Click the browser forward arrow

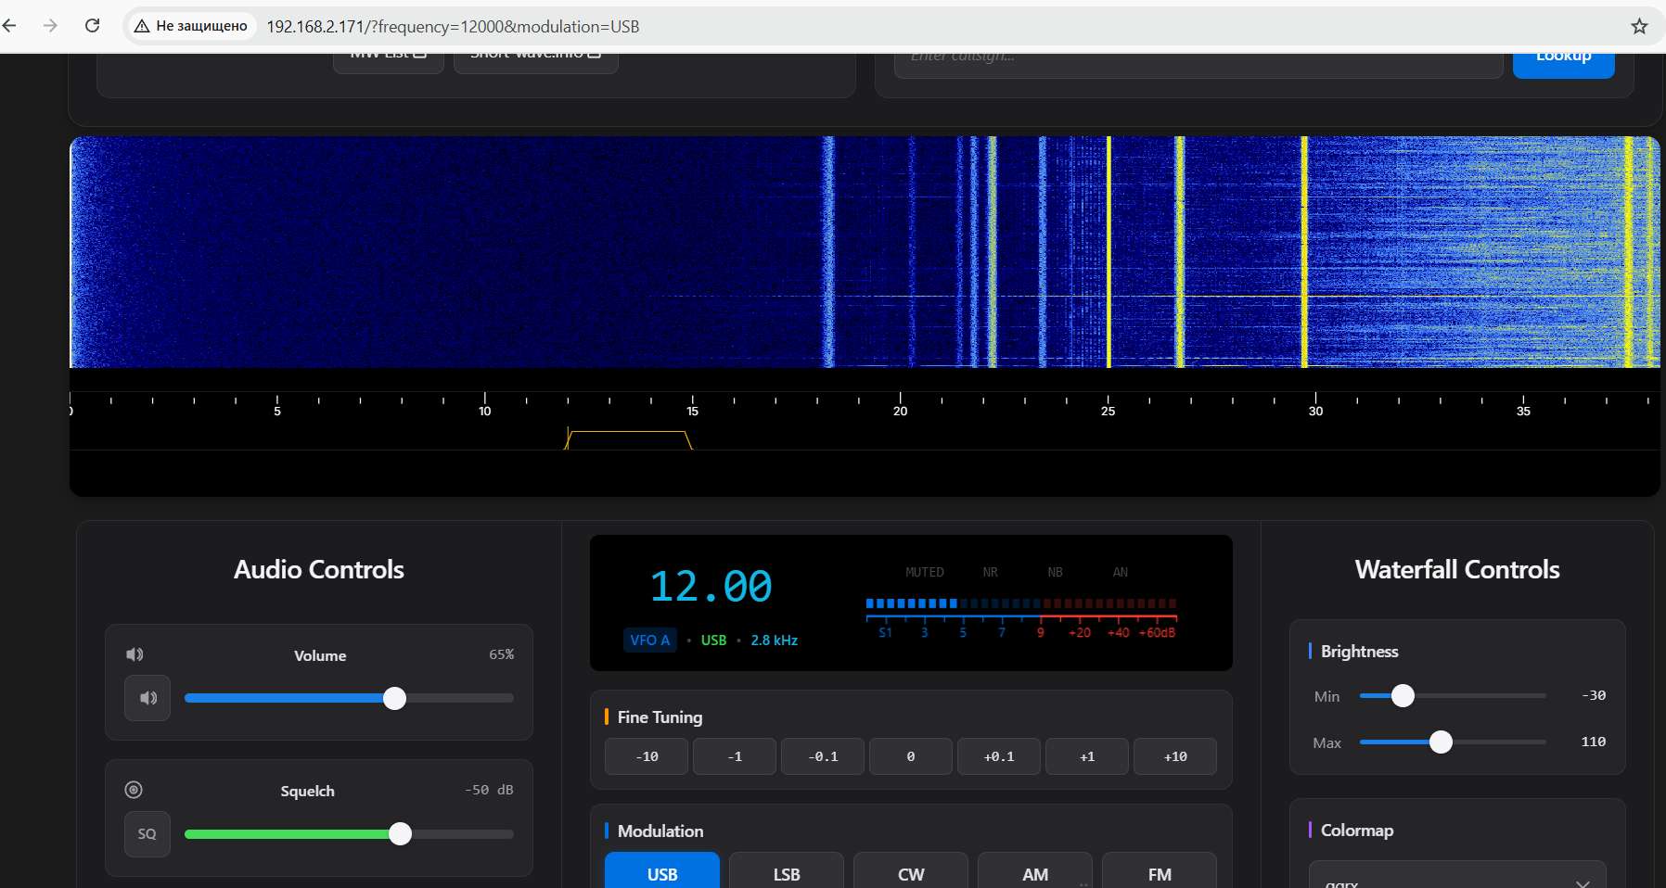50,26
